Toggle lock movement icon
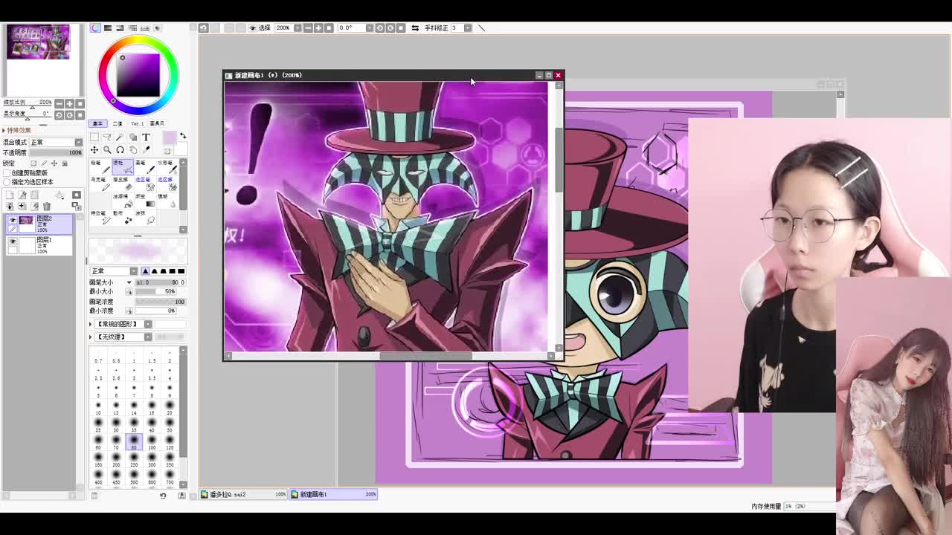The width and height of the screenshot is (952, 535). coord(54,163)
